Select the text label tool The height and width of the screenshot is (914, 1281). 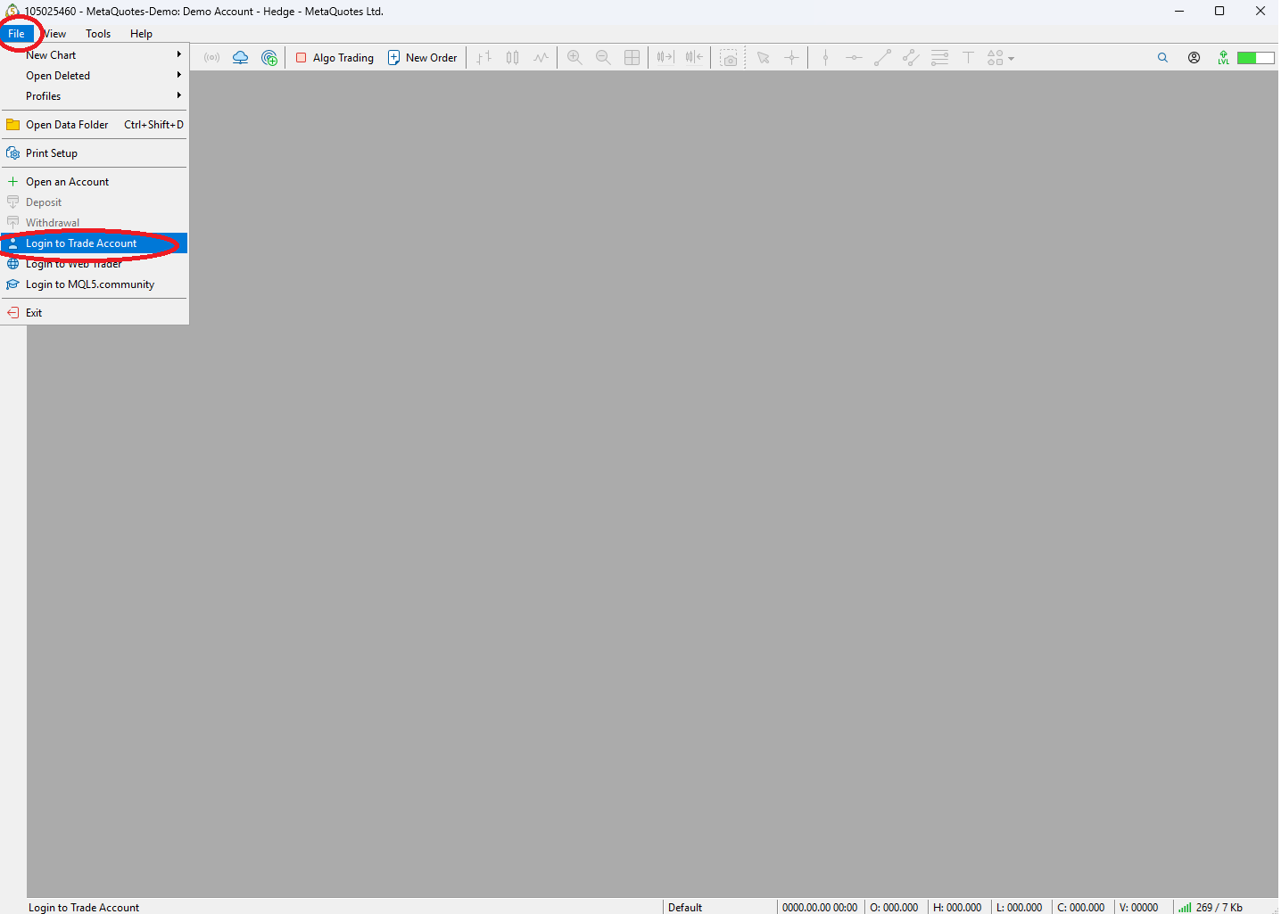click(x=968, y=58)
